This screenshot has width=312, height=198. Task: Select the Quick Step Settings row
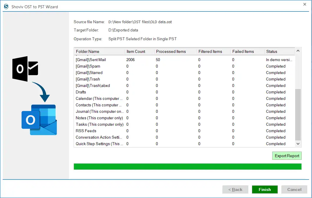[x=184, y=144]
